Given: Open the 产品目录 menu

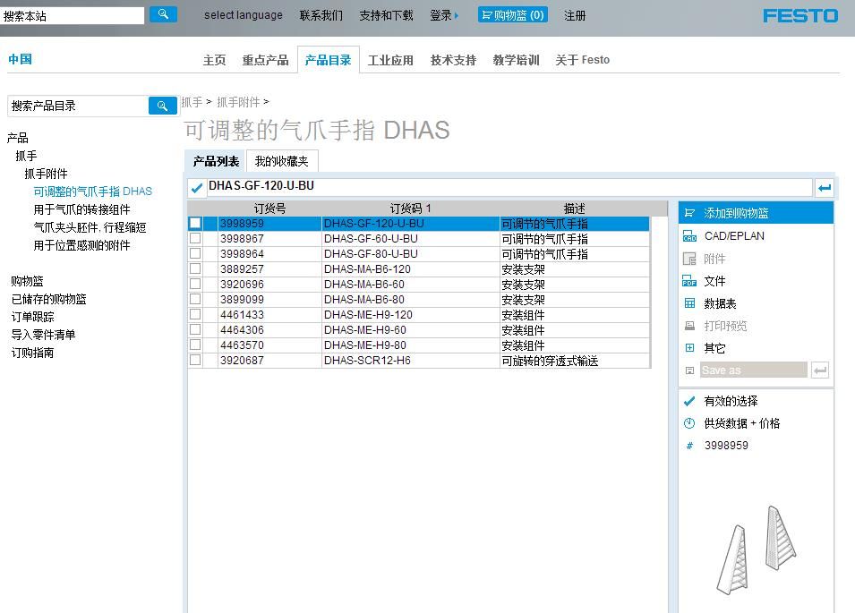Looking at the screenshot, I should point(329,60).
